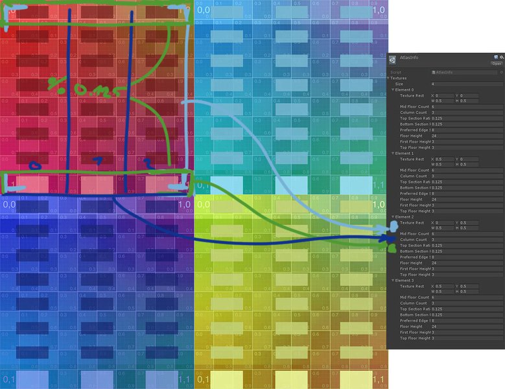Edit Element 3 Texture Rect H field

coord(469,292)
